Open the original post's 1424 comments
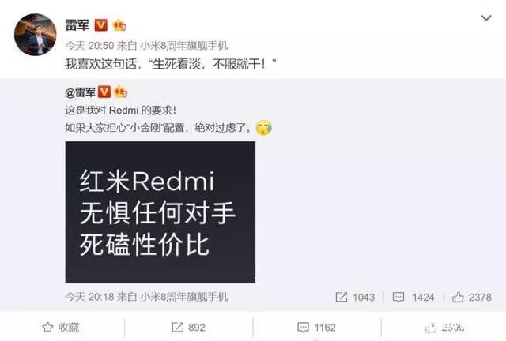The image size is (506, 341). tap(413, 297)
